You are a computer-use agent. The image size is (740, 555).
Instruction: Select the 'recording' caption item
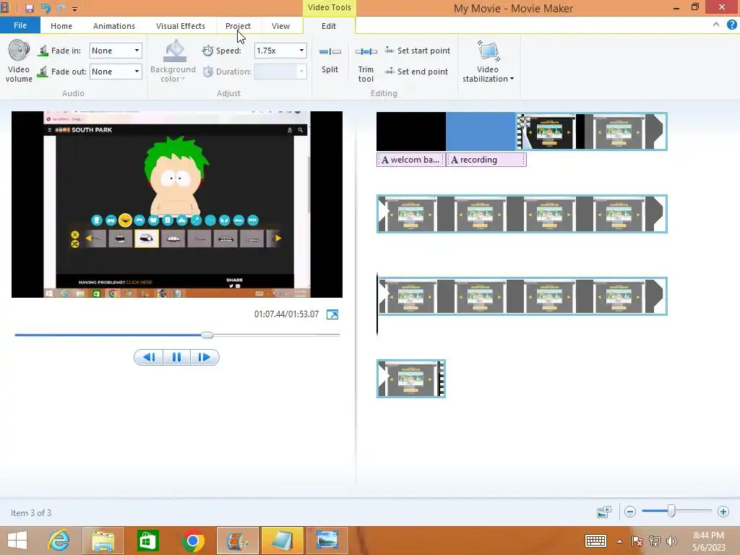486,160
